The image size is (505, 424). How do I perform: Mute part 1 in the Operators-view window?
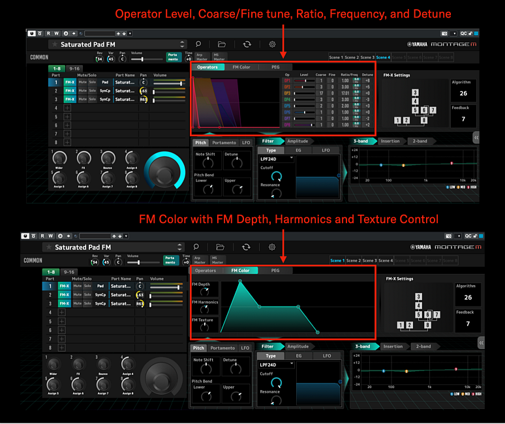pos(82,82)
